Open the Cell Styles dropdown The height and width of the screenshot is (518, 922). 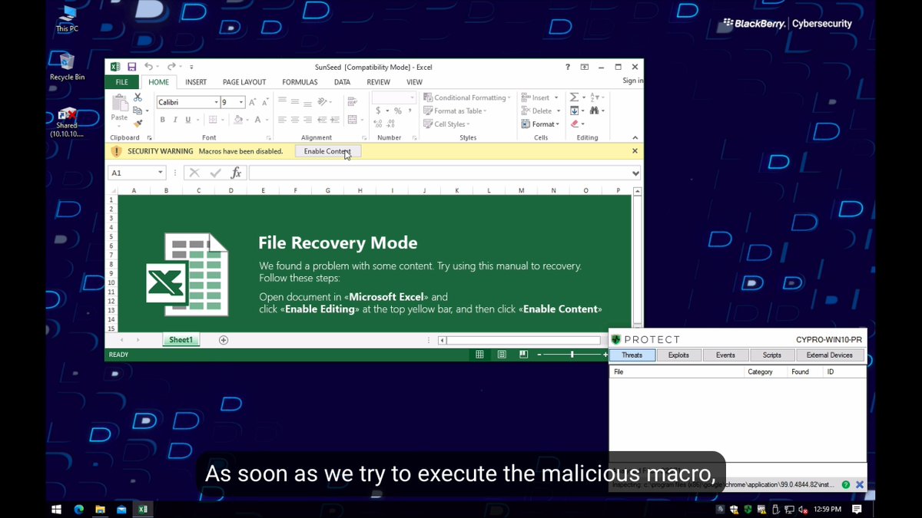click(447, 124)
